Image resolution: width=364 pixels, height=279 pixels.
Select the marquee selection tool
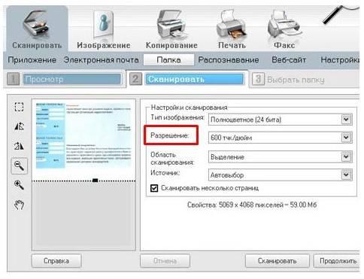click(x=19, y=107)
